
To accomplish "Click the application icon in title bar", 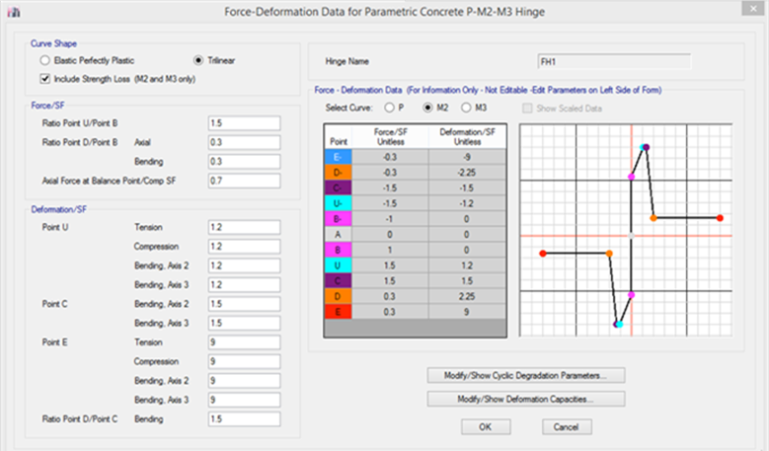I will (x=14, y=12).
